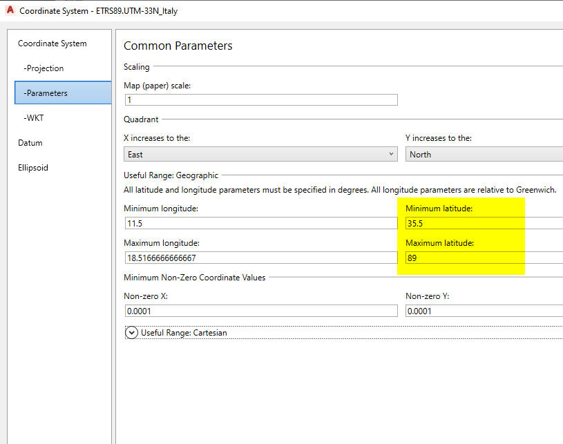
Task: Click the AutoCAD application icon in title bar
Action: tap(10, 11)
